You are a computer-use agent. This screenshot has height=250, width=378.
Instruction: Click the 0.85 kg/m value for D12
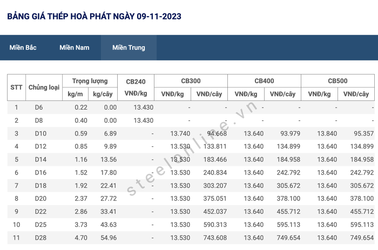click(x=81, y=146)
